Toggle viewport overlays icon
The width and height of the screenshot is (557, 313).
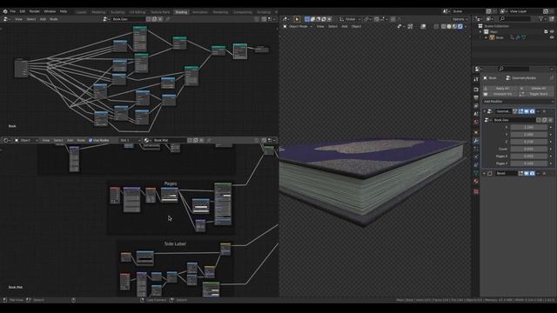click(x=423, y=26)
